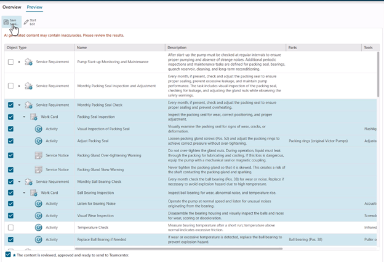Click the Description column header
The image size is (384, 262).
177,47
